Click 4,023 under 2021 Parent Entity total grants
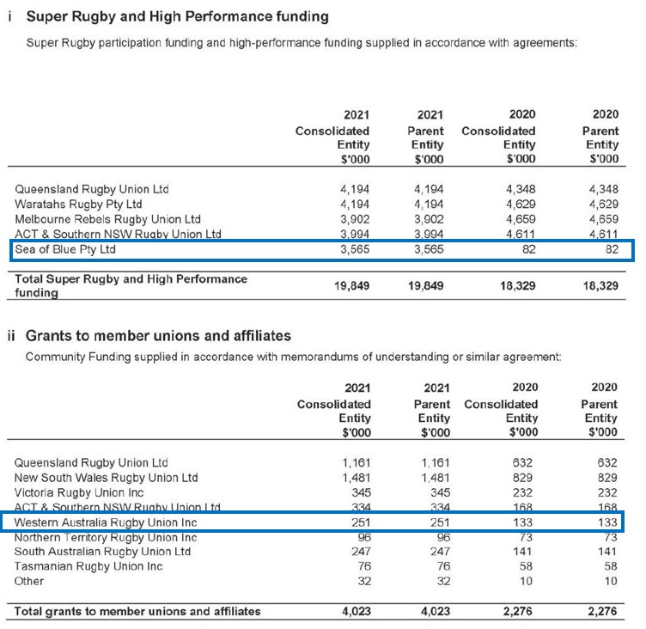Viewport: 646px width, 629px height. (x=436, y=611)
